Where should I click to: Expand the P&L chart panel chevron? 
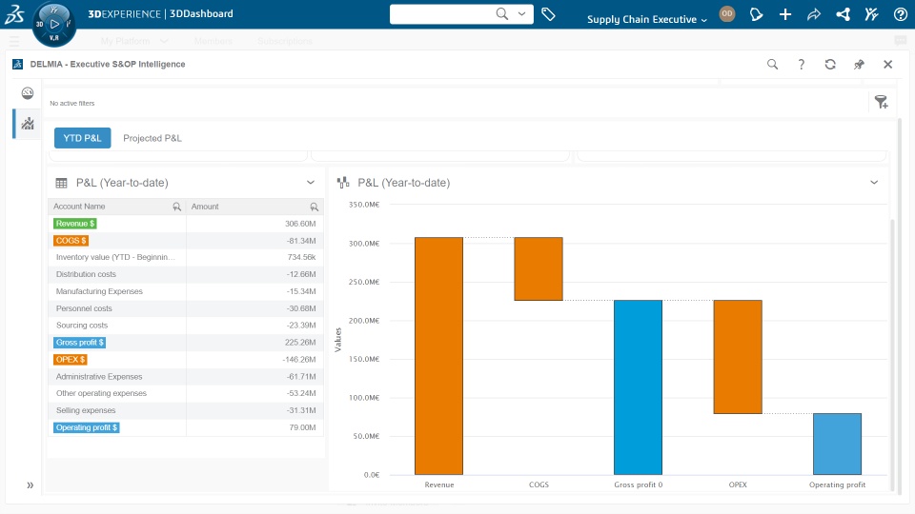point(874,183)
